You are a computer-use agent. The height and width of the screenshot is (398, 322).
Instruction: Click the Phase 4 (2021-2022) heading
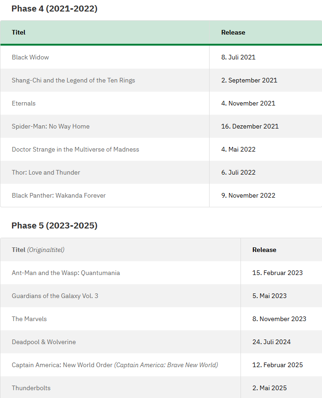[x=54, y=9]
